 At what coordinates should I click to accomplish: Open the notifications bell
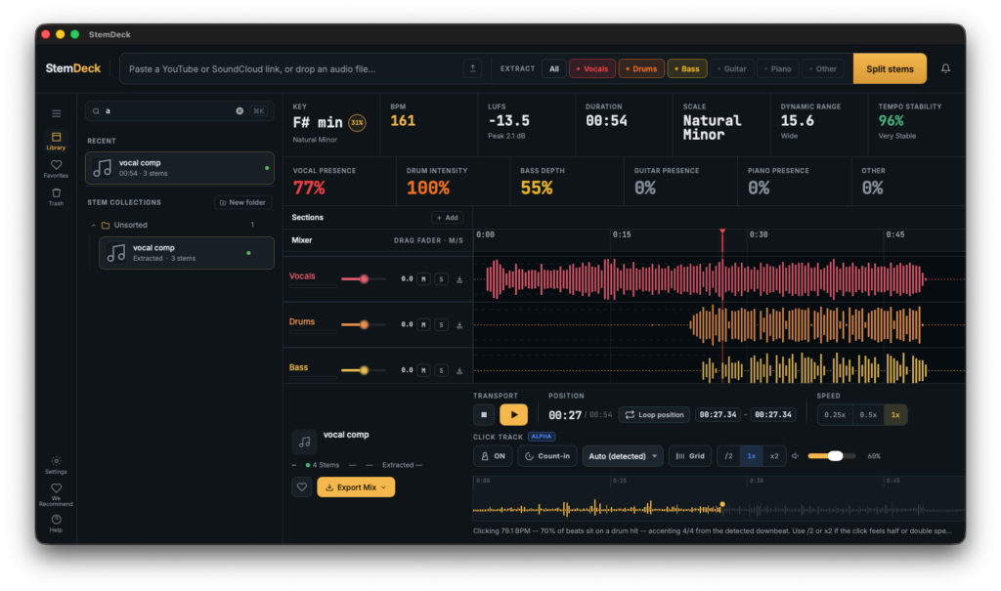pos(945,68)
